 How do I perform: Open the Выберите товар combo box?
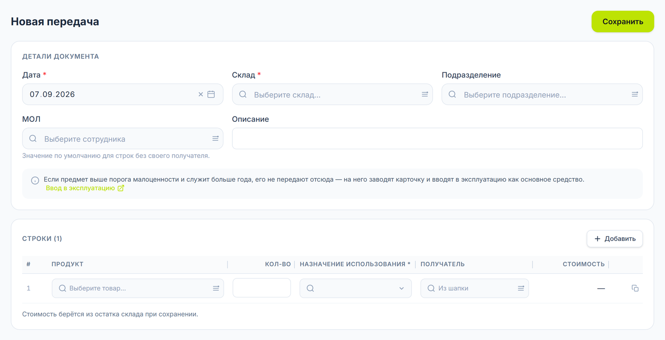[x=138, y=288]
